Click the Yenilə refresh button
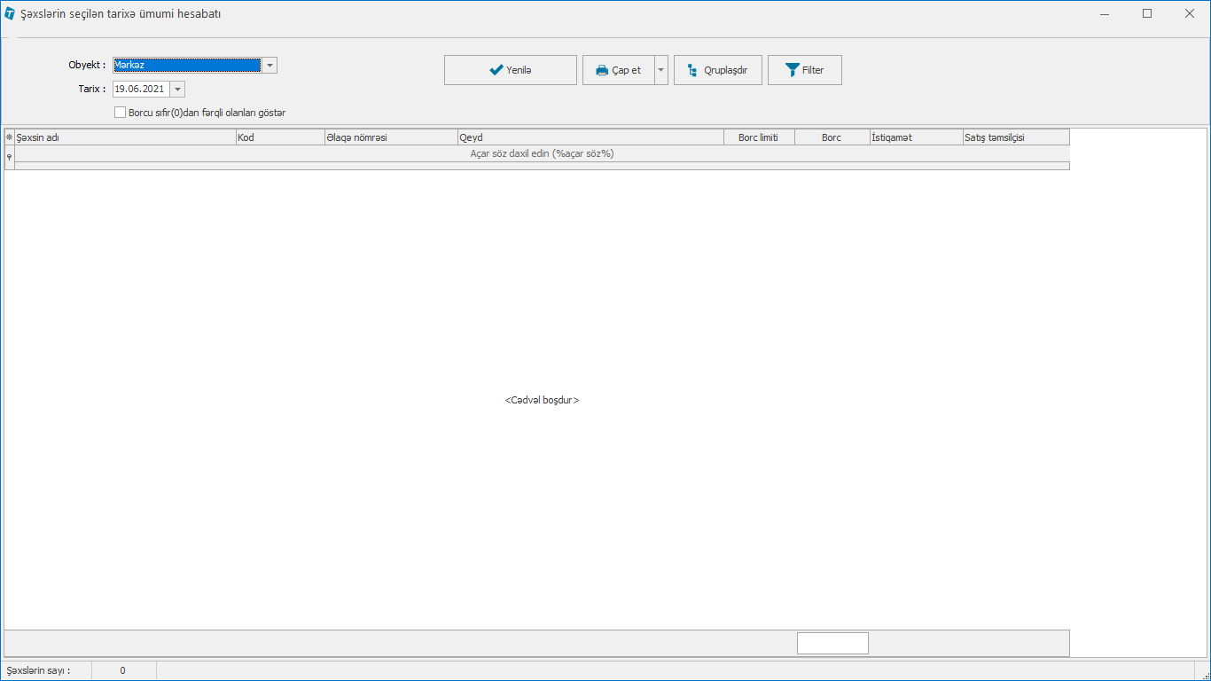 (510, 70)
